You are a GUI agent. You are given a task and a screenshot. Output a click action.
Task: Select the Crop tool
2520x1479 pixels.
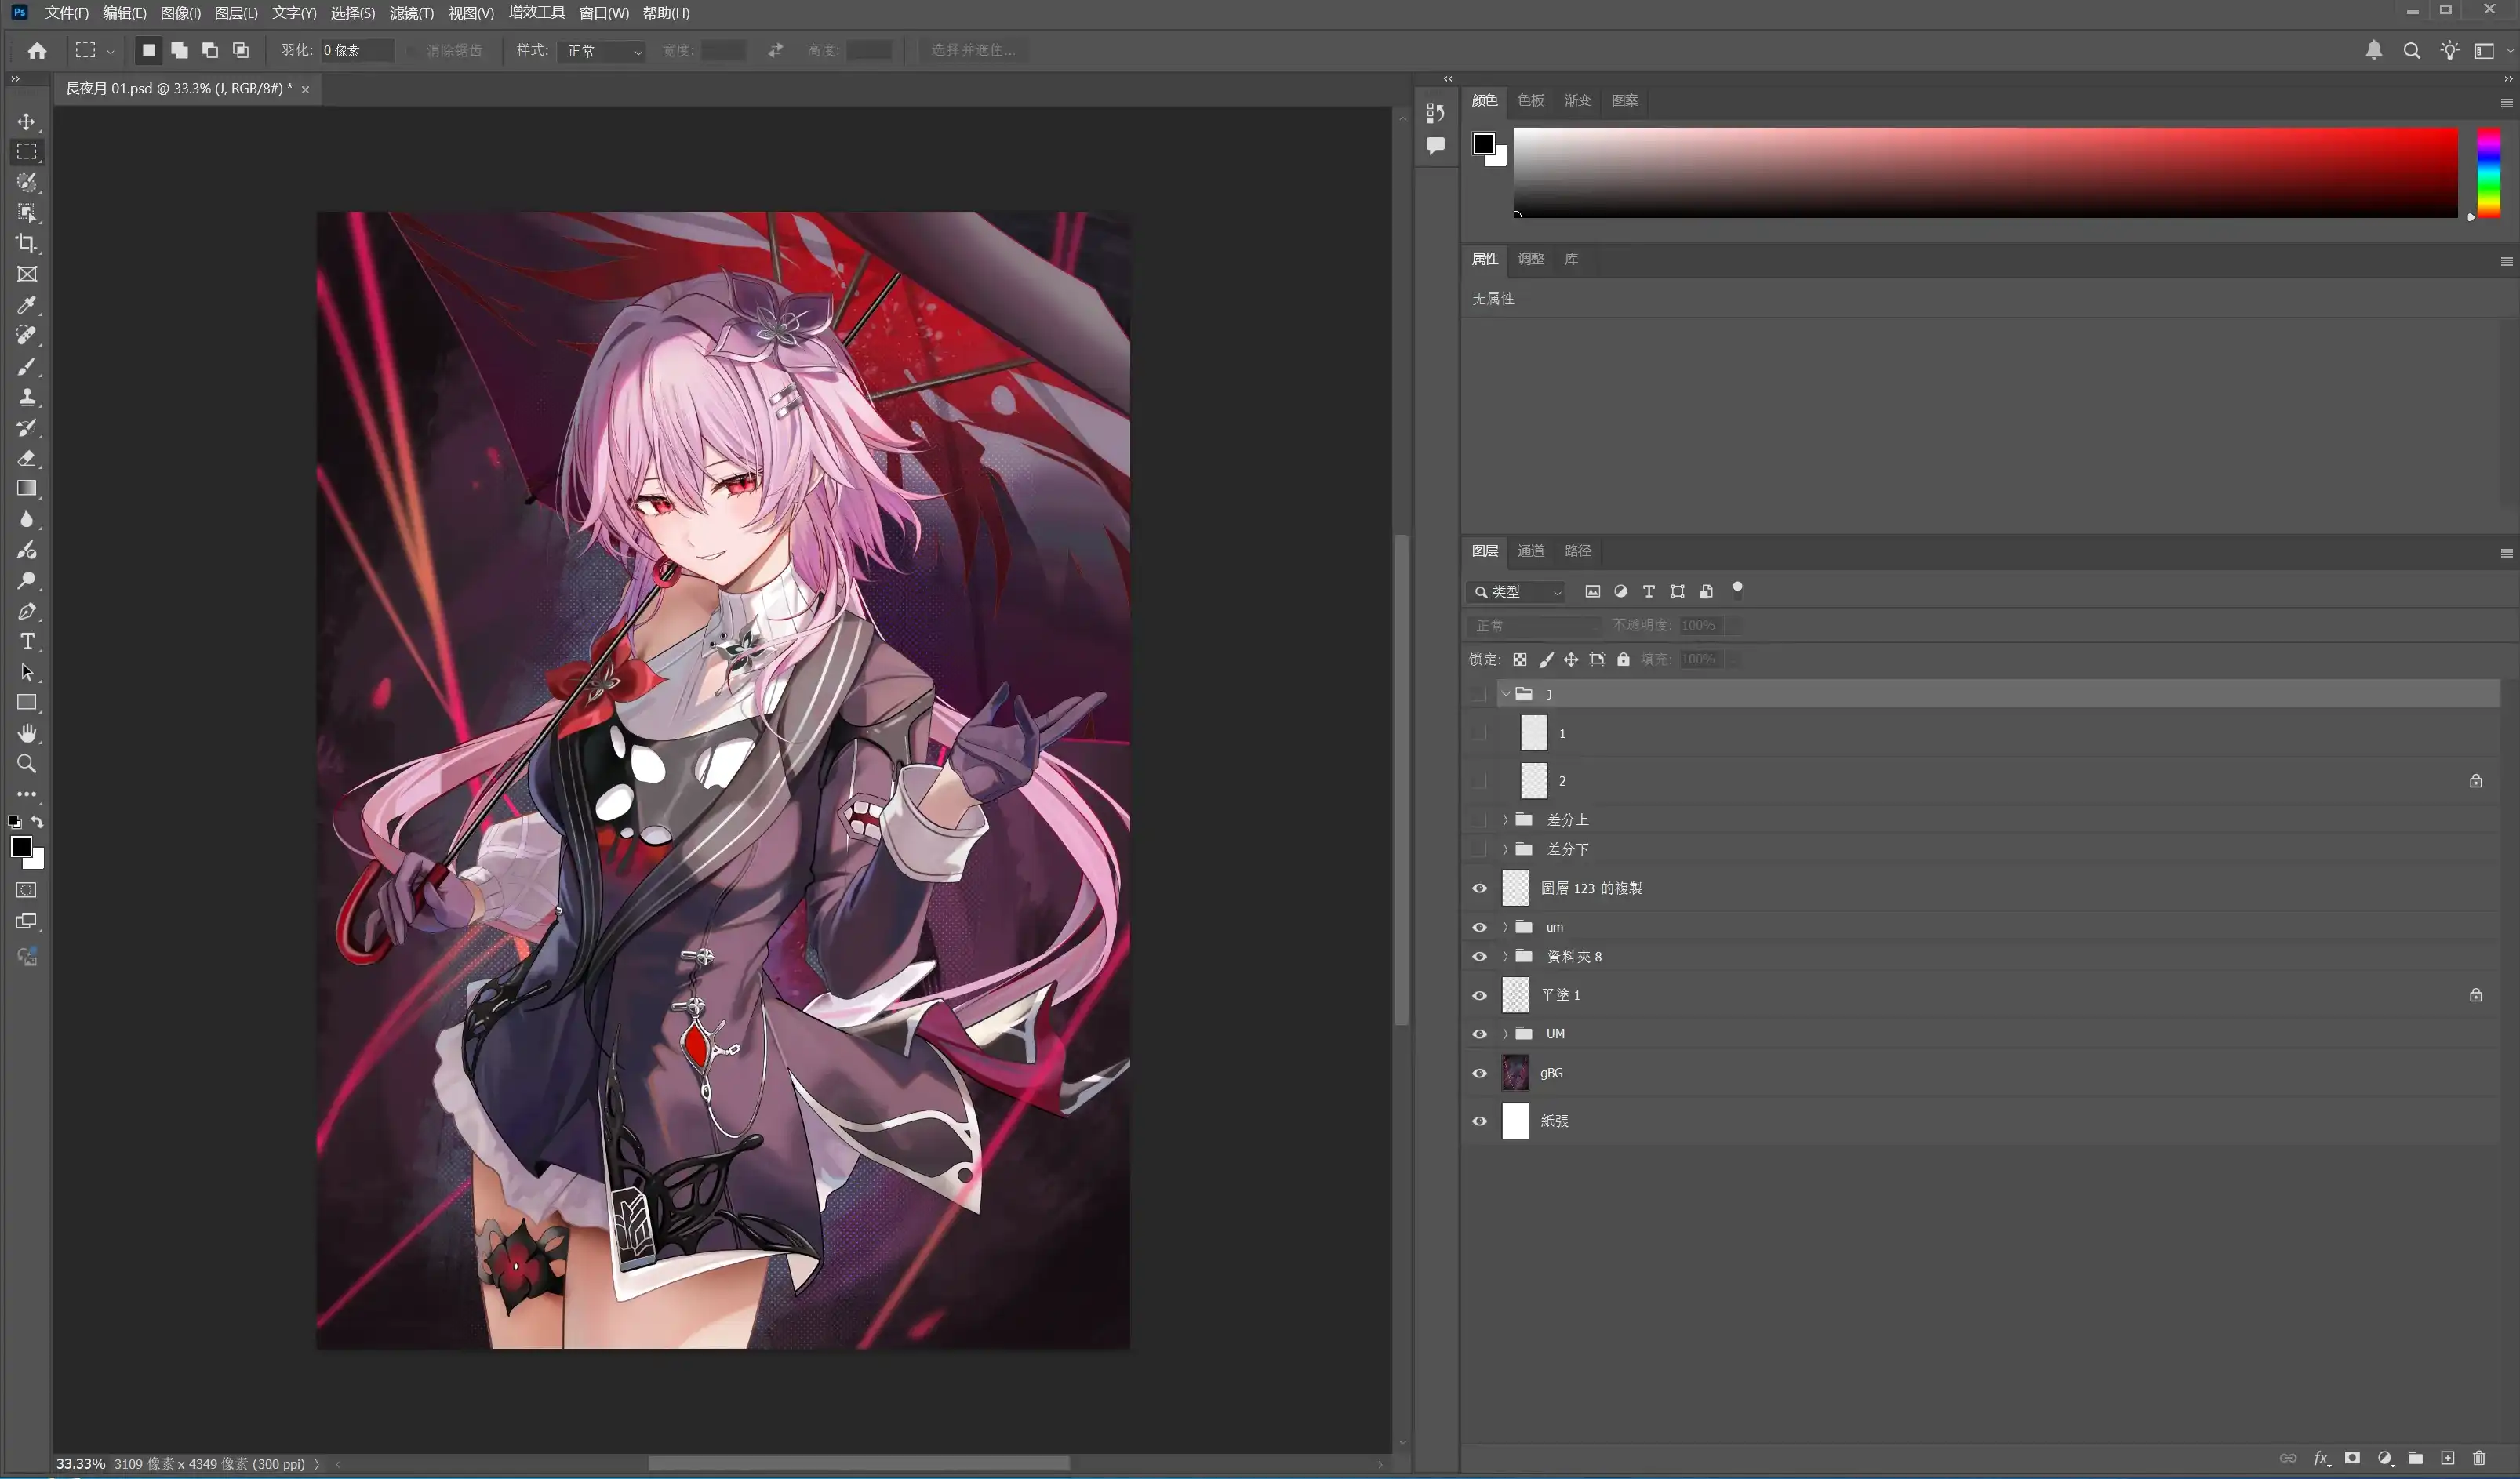tap(27, 244)
